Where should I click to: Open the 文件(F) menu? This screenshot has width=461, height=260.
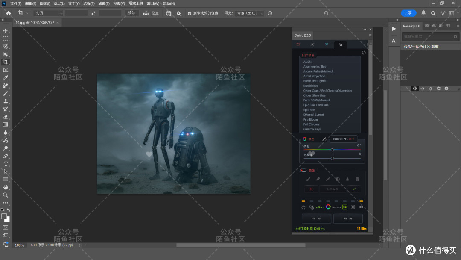tap(16, 3)
